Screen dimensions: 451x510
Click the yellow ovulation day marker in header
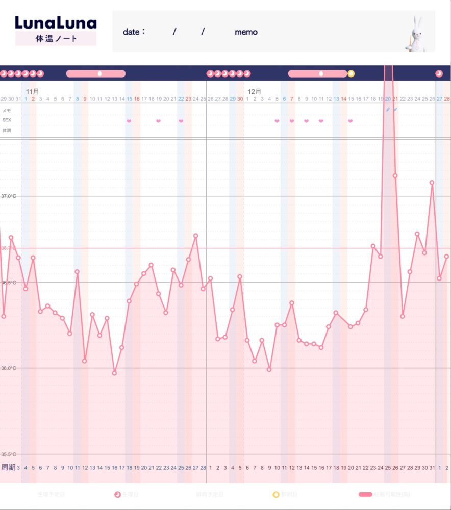click(351, 73)
